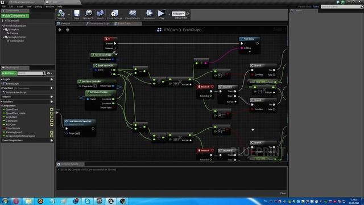Click the Search binoculars toolbar icon
The image size is (364, 205).
click(100, 14)
